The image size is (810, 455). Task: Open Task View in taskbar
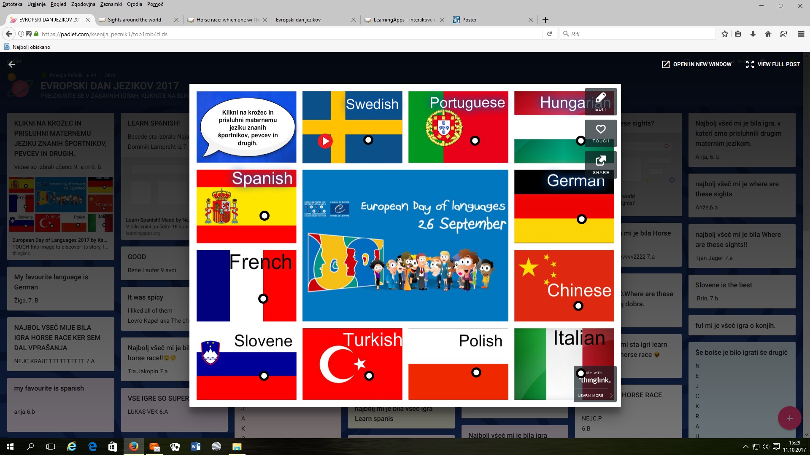point(51,447)
